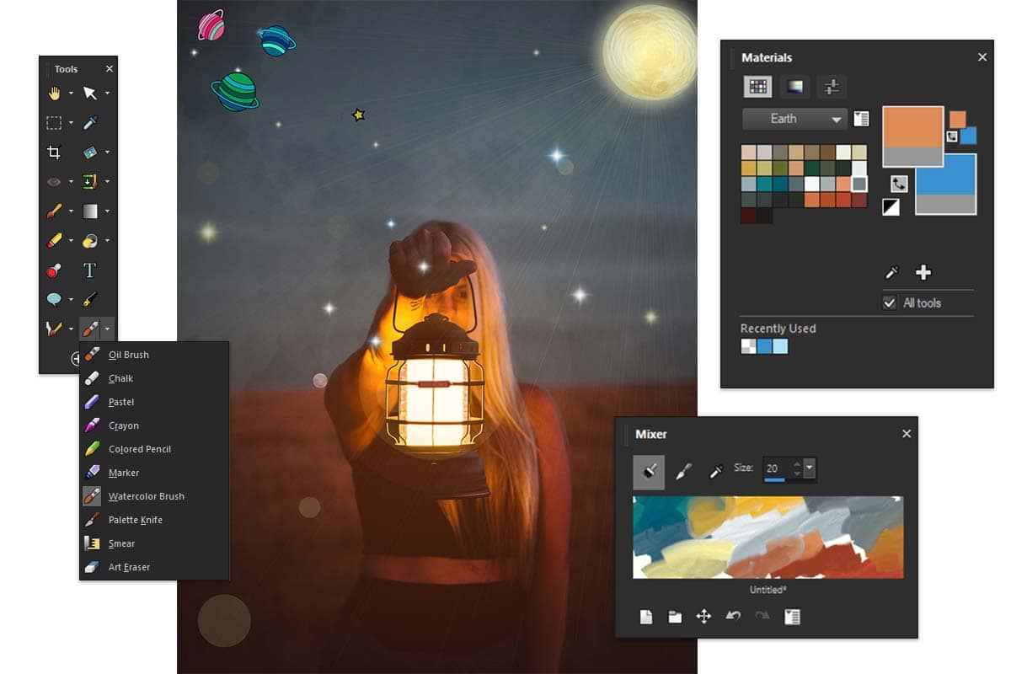Switch Materials panel to swatches view

click(757, 87)
